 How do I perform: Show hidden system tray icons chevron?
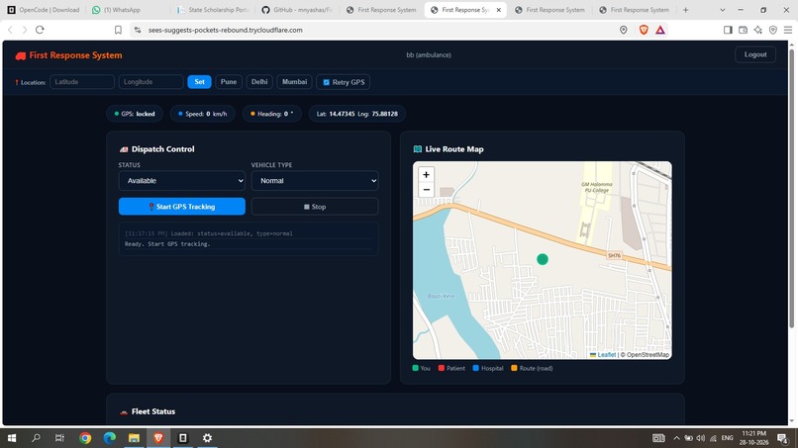click(x=676, y=438)
